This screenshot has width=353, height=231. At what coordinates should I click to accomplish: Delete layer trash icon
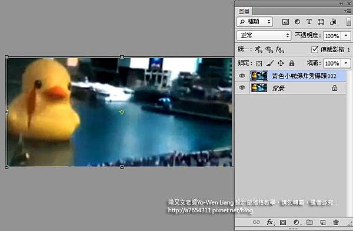click(x=336, y=222)
